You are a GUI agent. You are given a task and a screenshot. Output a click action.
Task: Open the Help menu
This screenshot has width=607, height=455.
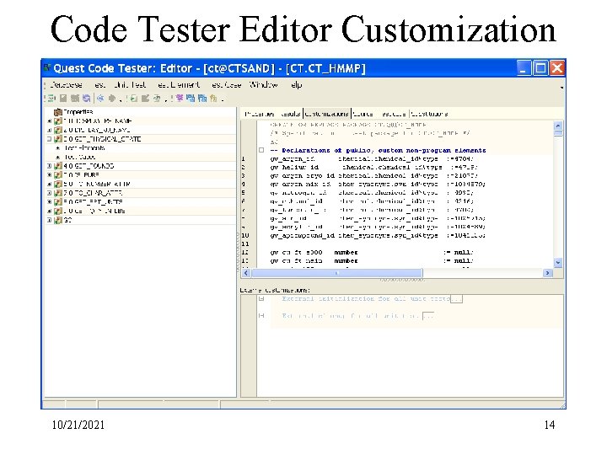tap(296, 85)
